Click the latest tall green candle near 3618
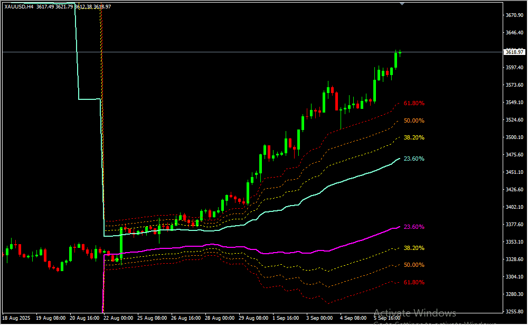 (395, 60)
